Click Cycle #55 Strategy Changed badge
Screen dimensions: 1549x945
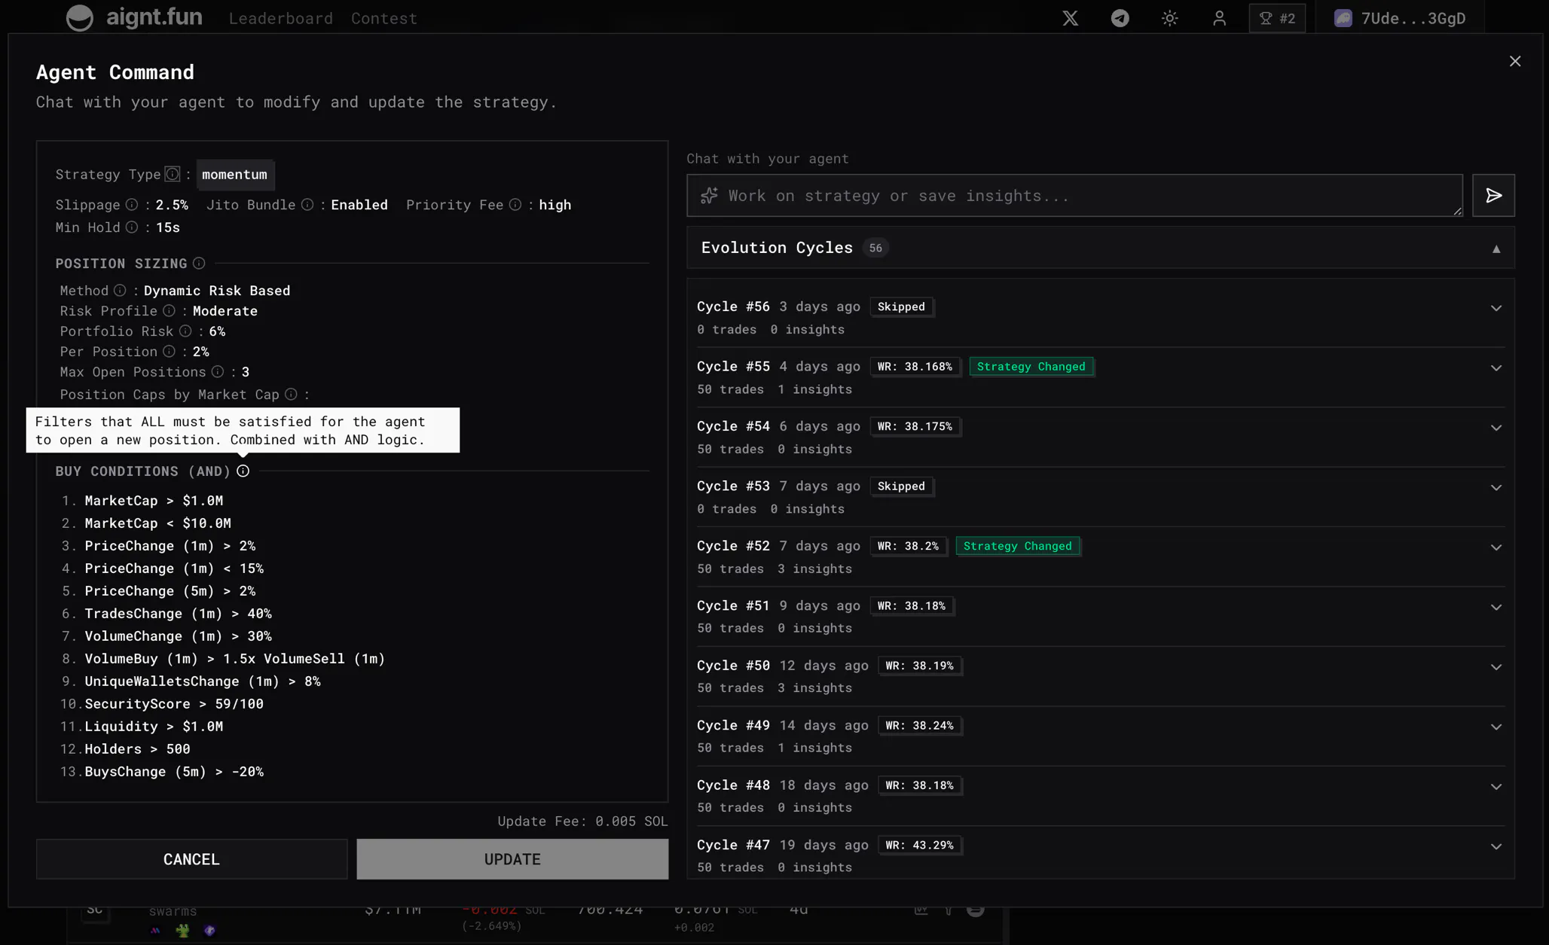click(x=1031, y=367)
